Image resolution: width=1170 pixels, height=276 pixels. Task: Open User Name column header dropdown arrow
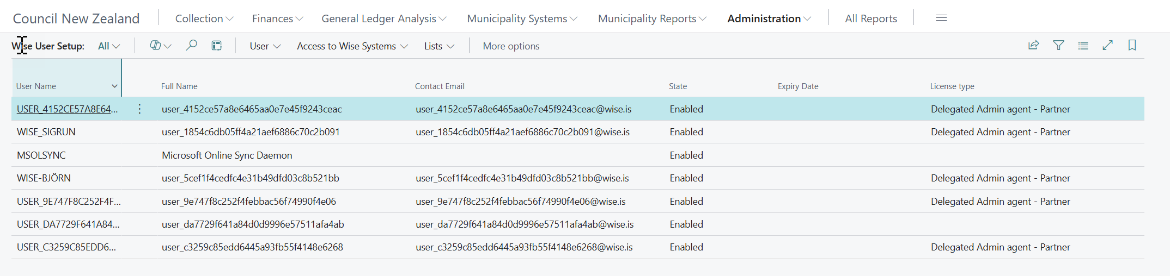click(114, 86)
